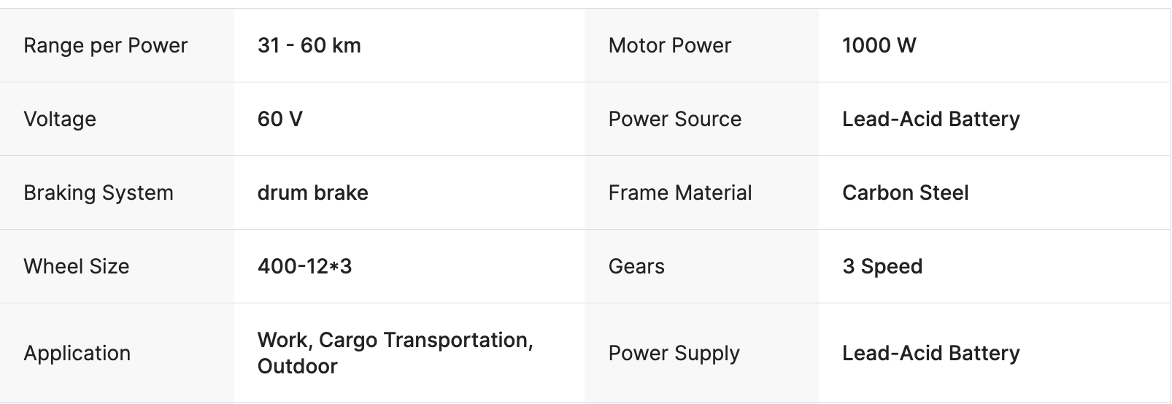Select the Power Supply 'Lead-Acid Battery' value
1172x404 pixels.
pos(930,353)
